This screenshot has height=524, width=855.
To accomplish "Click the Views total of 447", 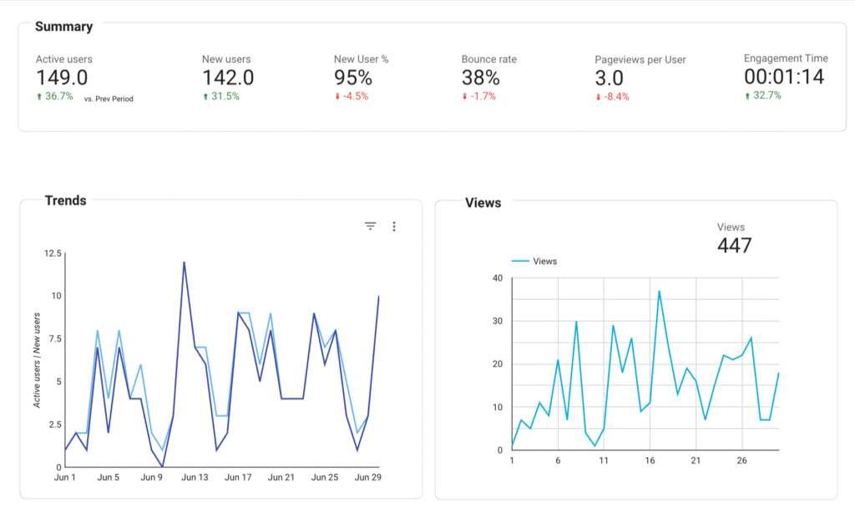I will tap(734, 245).
